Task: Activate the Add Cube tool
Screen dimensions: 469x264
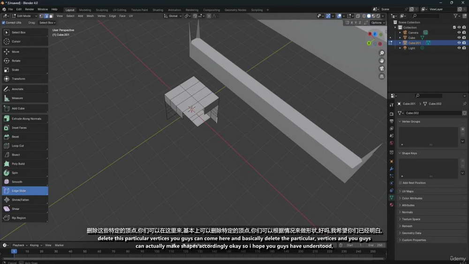Action: tap(25, 108)
